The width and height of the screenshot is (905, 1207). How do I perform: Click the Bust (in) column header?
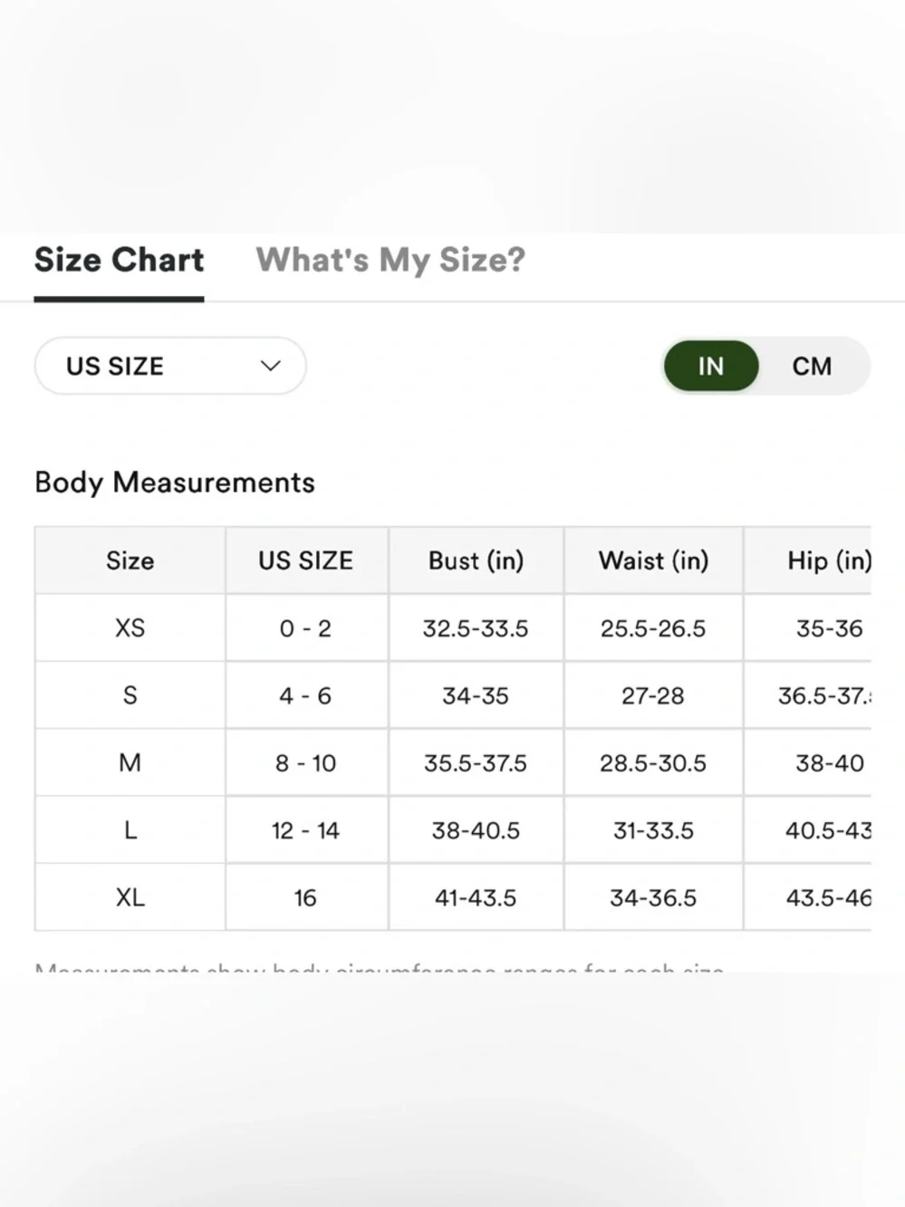click(x=476, y=560)
